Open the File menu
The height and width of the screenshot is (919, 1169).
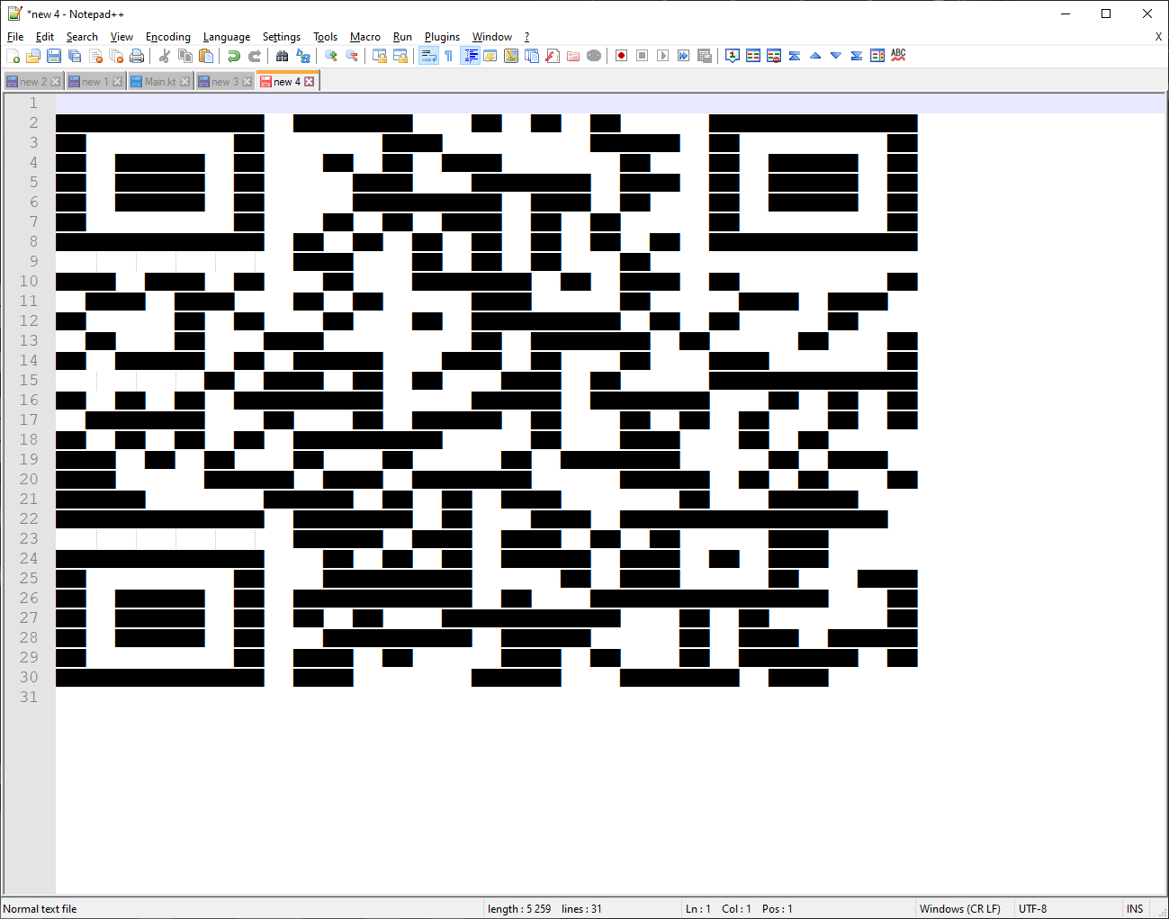pos(15,37)
